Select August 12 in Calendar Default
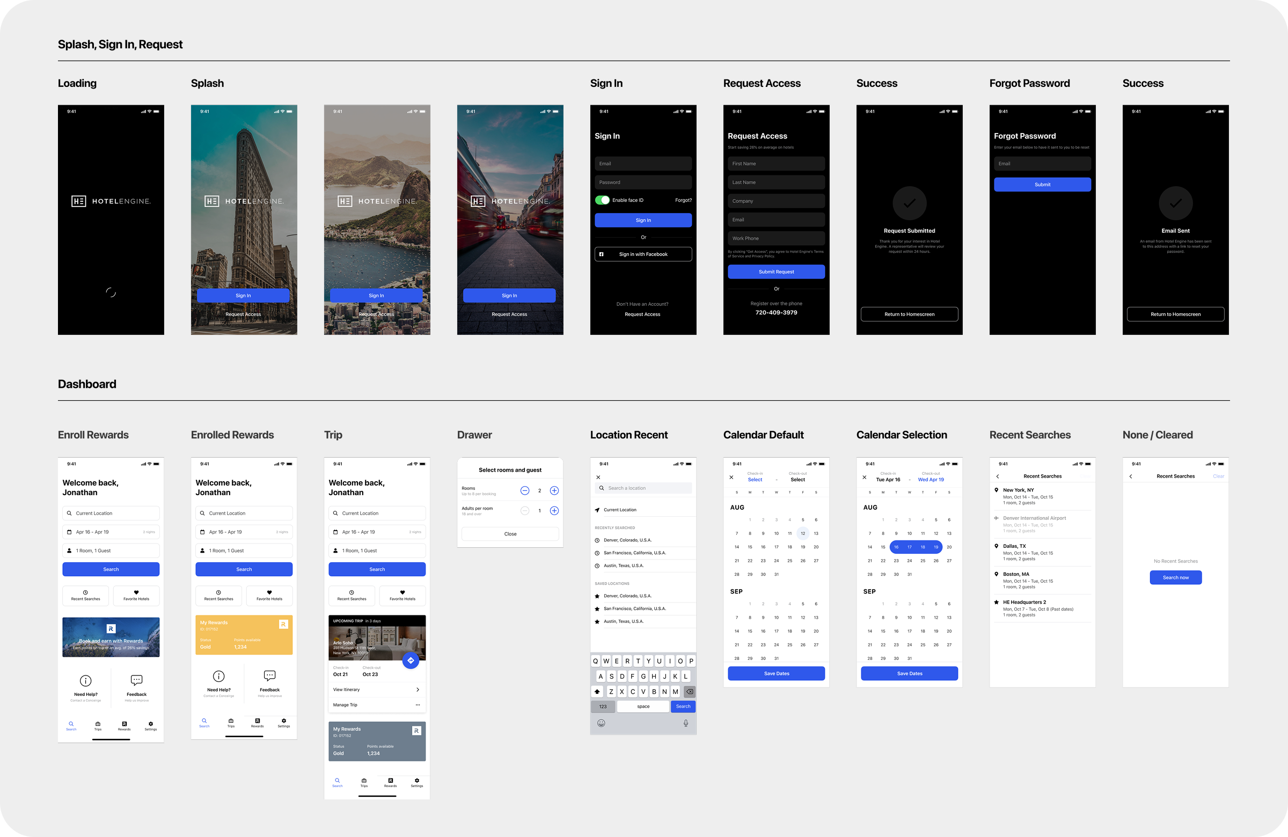Screen dimensions: 1288x837 (x=802, y=533)
